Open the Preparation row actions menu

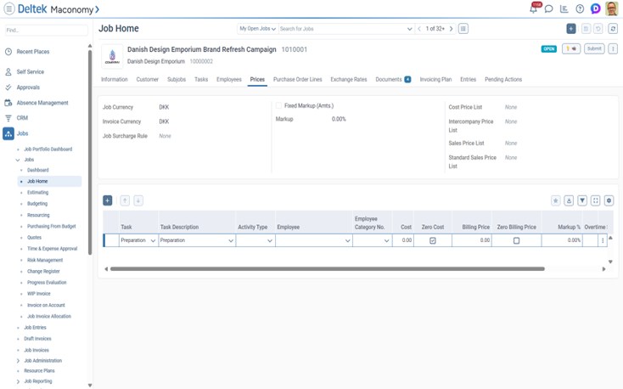point(603,240)
